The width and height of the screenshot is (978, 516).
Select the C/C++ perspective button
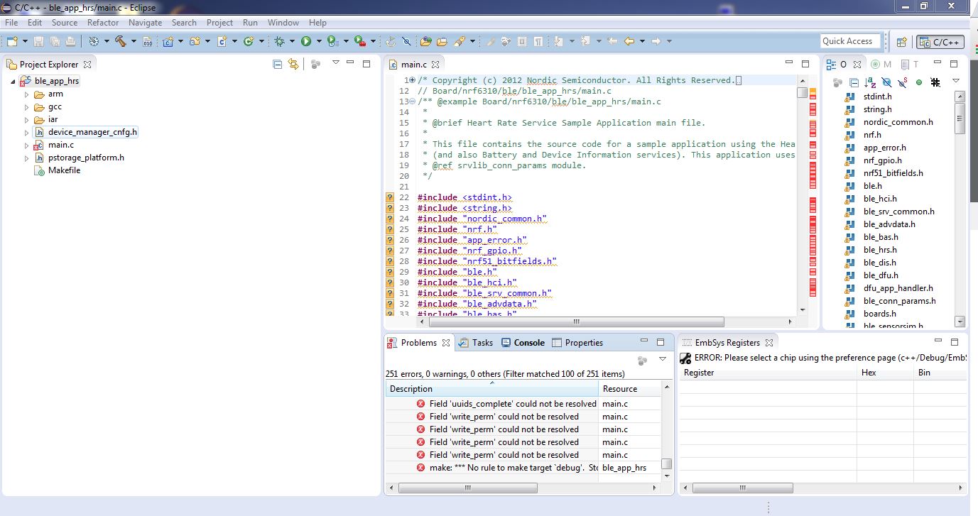point(940,41)
